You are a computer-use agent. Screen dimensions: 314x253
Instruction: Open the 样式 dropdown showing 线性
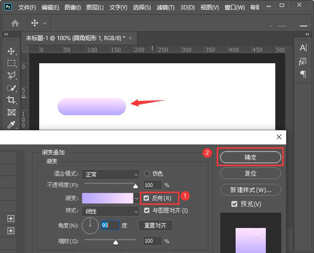click(110, 211)
